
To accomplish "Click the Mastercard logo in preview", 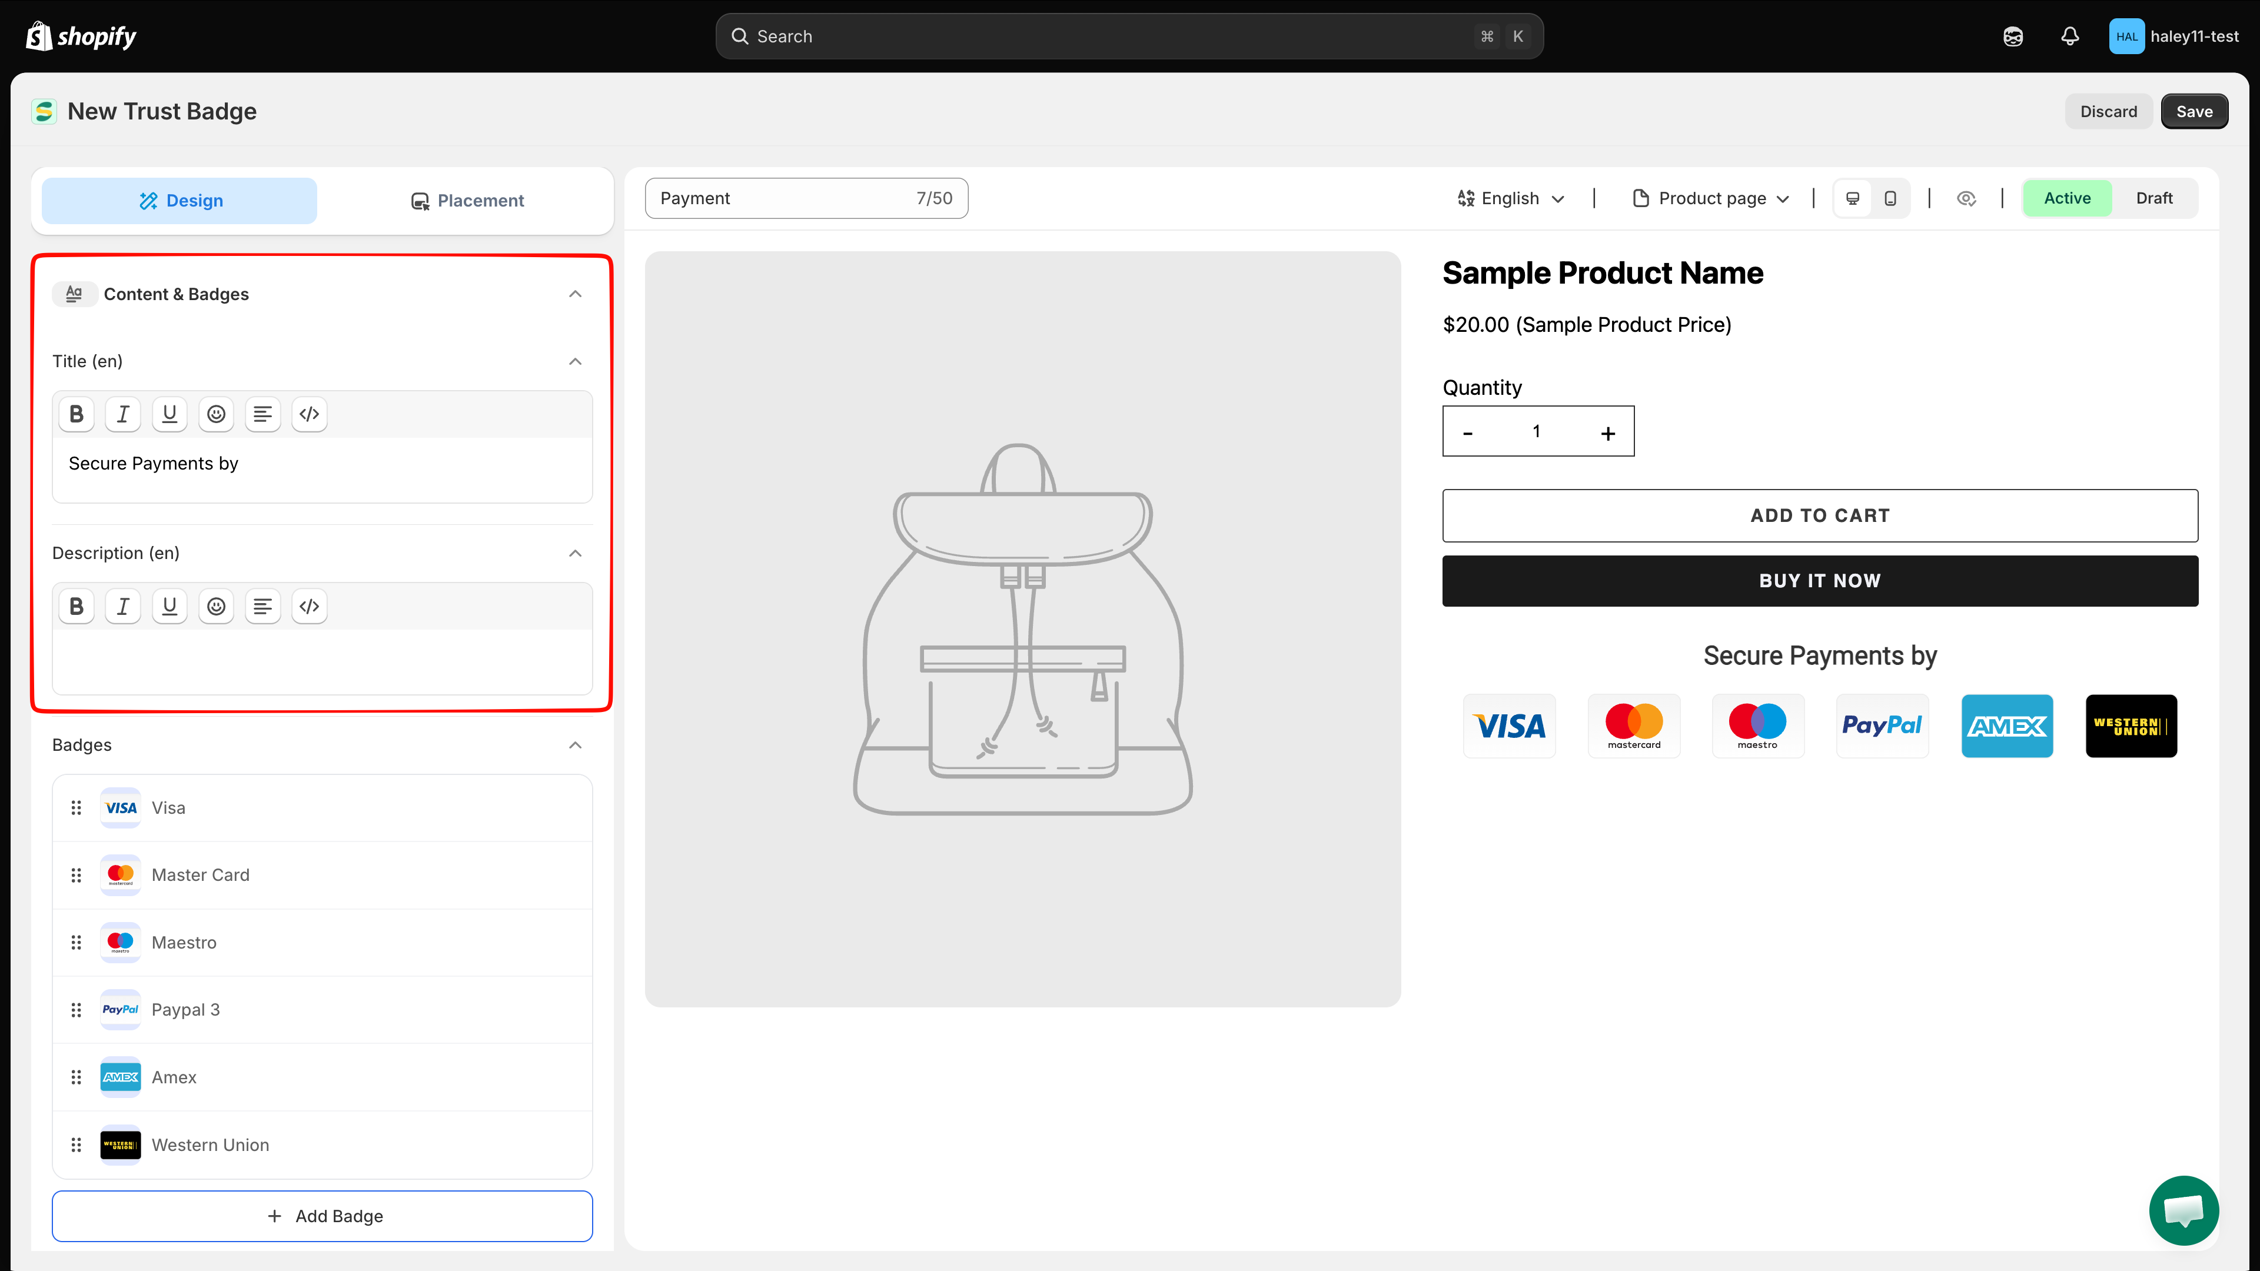I will point(1634,726).
